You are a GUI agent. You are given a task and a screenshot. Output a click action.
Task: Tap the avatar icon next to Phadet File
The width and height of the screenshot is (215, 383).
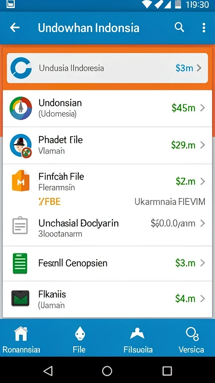(x=21, y=145)
